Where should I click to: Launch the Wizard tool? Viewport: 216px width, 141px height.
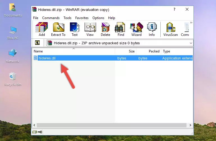(x=137, y=29)
